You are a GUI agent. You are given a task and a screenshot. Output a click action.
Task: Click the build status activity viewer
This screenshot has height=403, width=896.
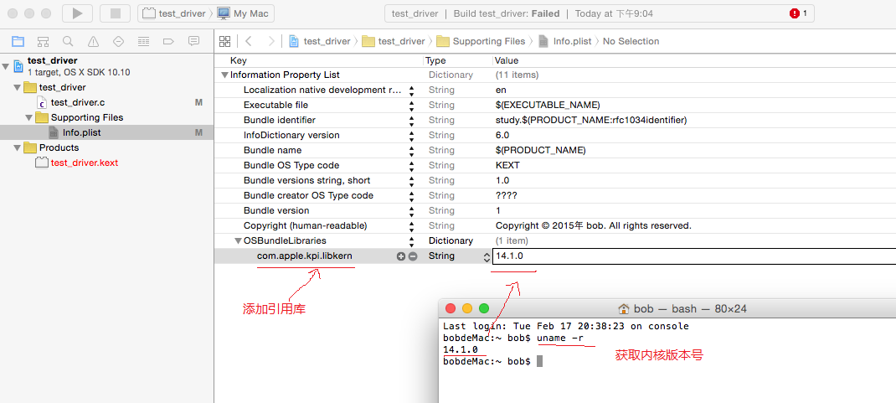(x=600, y=13)
